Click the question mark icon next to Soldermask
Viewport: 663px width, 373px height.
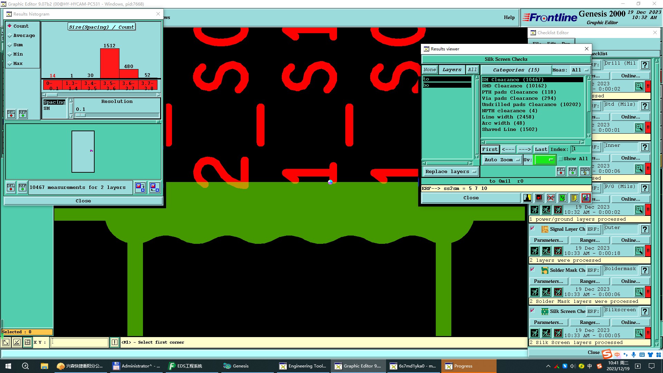point(645,270)
